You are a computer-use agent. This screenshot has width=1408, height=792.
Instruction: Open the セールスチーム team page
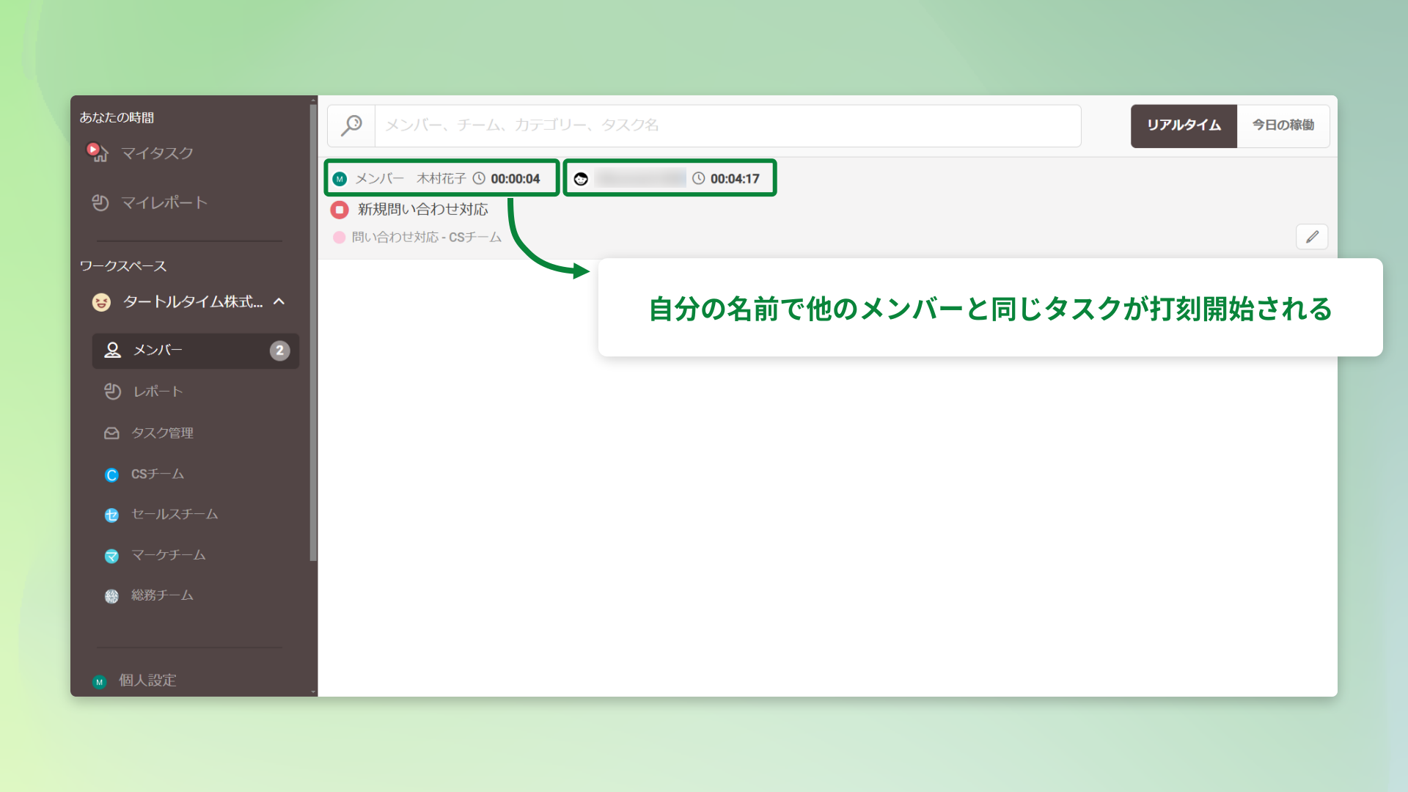(x=174, y=515)
